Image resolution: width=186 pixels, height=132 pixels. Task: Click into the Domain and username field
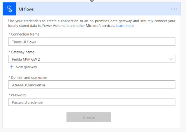coord(92,85)
